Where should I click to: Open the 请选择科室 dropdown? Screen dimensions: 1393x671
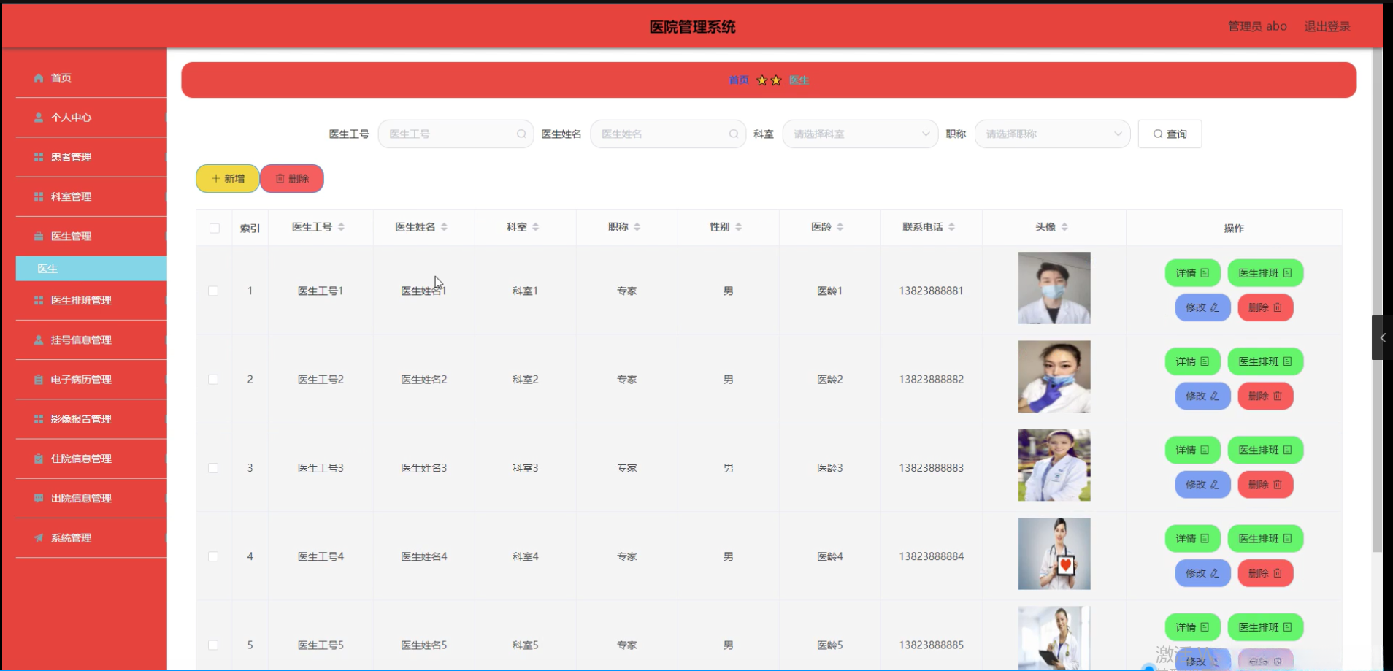tap(859, 134)
